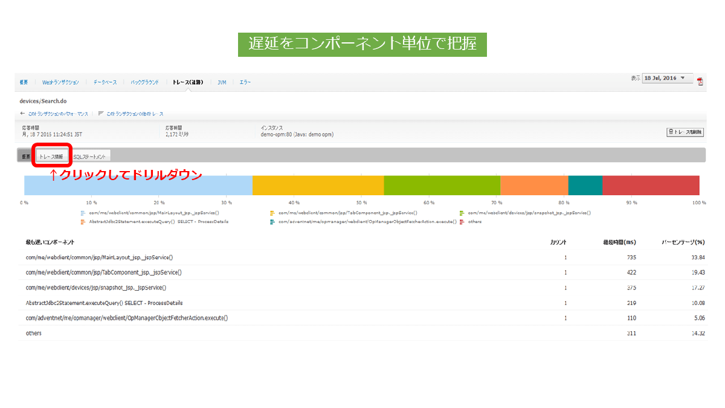Click the yellow legend square for TabComponent_jsp._jspService()
Viewport: 725px width, 408px height.
point(272,212)
